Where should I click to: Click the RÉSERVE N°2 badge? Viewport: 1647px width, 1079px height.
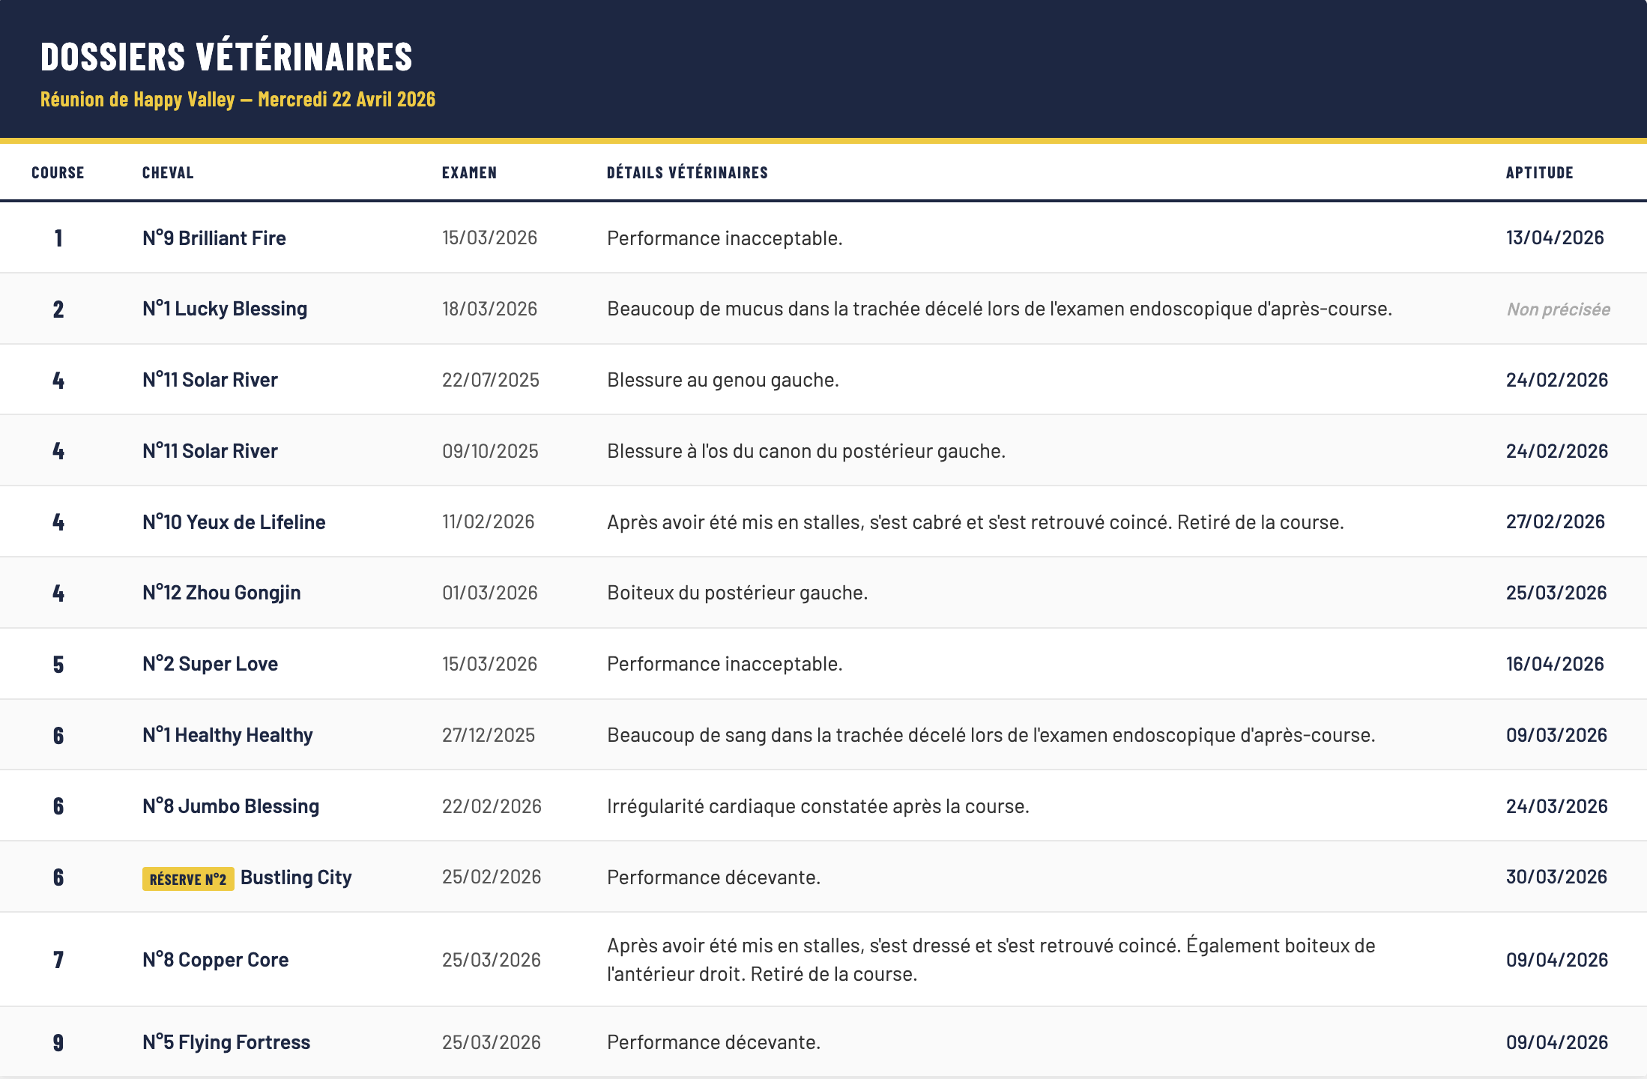(188, 879)
